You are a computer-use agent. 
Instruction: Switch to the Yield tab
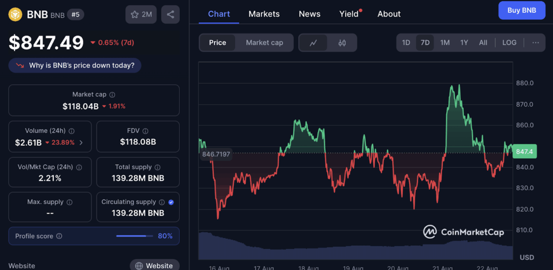[349, 14]
